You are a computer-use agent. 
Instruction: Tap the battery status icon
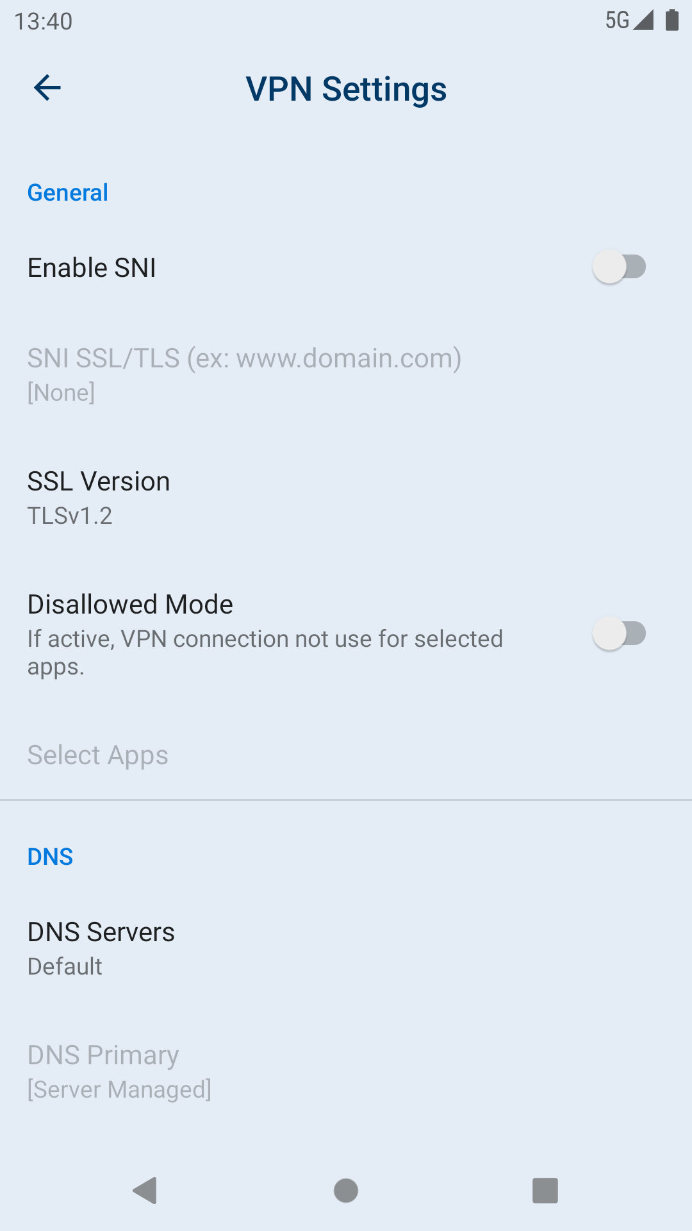click(x=671, y=20)
